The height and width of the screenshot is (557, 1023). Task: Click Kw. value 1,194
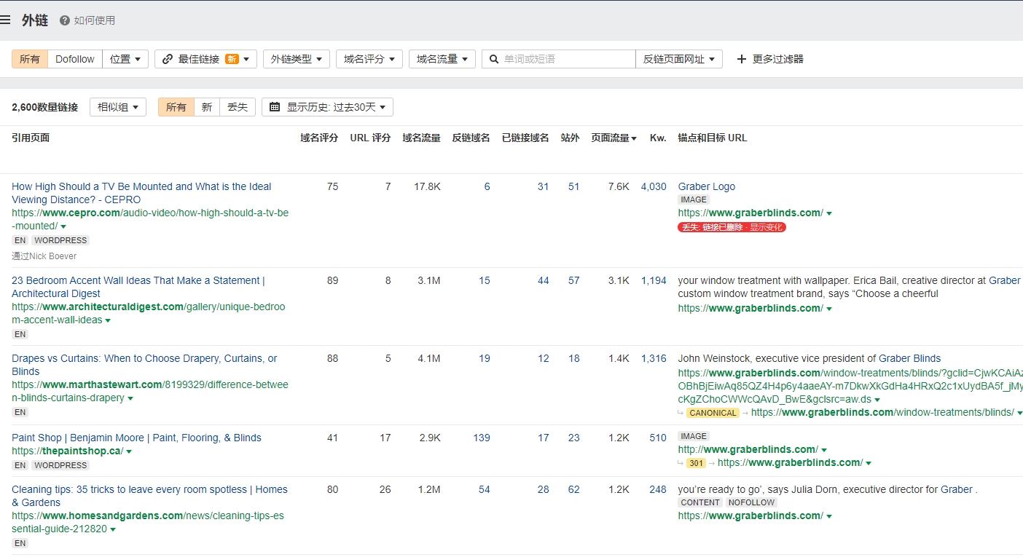coord(654,280)
